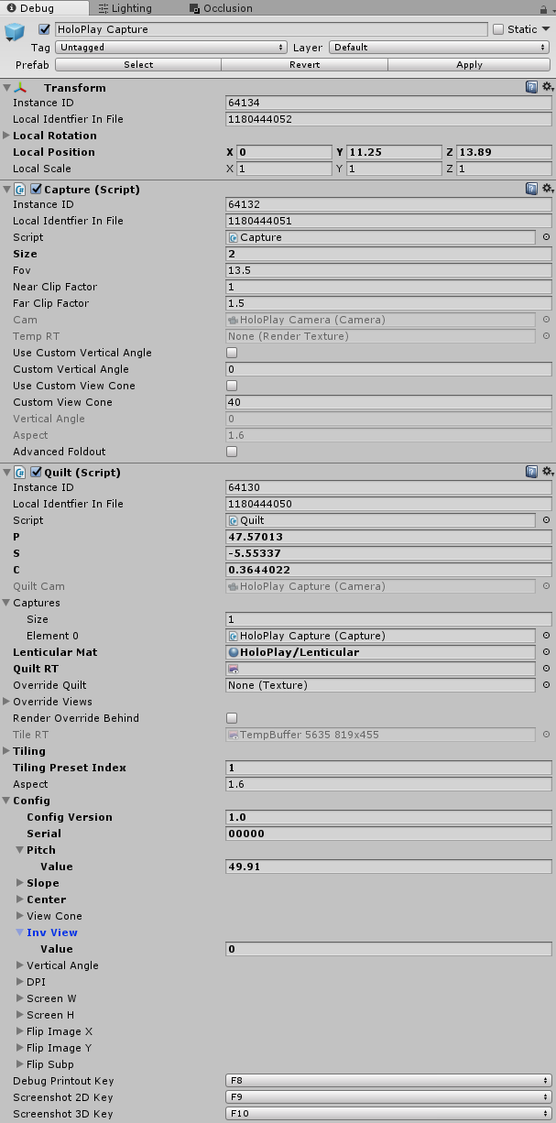This screenshot has width=556, height=1123.
Task: Click the Pitch Value field
Action: (389, 867)
